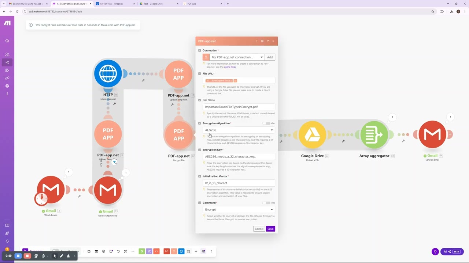This screenshot has height=263, width=469.
Task: Click the Encryption Key input field
Action: coord(239,157)
